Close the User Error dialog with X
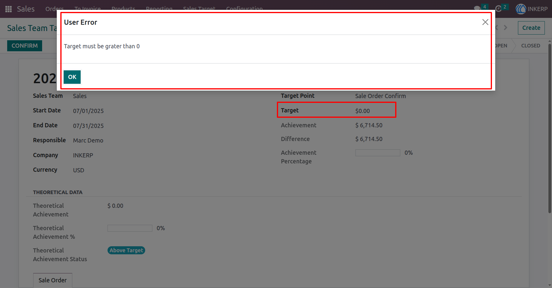Screen dimensions: 552x288 (485, 22)
